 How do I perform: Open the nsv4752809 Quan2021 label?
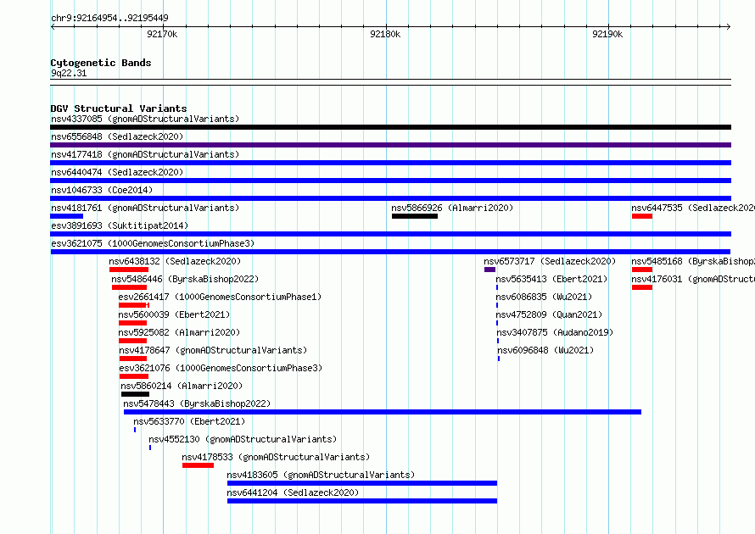[550, 314]
